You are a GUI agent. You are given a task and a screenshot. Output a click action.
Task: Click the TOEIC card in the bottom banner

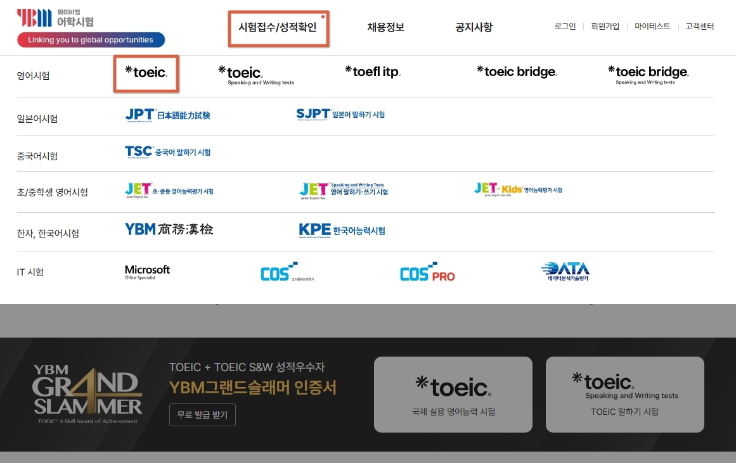point(453,394)
